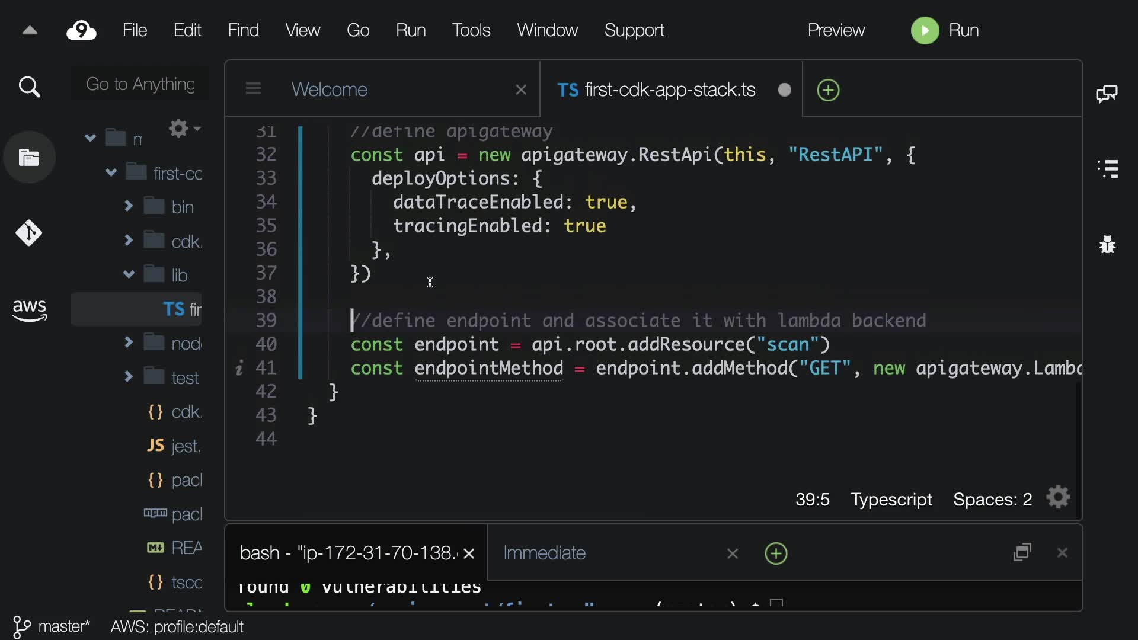This screenshot has height=640, width=1138.
Task: Switch to the Welcome tab
Action: [x=330, y=89]
